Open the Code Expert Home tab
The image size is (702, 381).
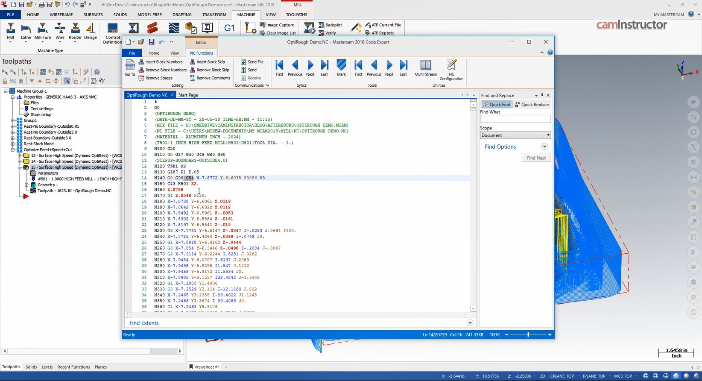tap(154, 53)
